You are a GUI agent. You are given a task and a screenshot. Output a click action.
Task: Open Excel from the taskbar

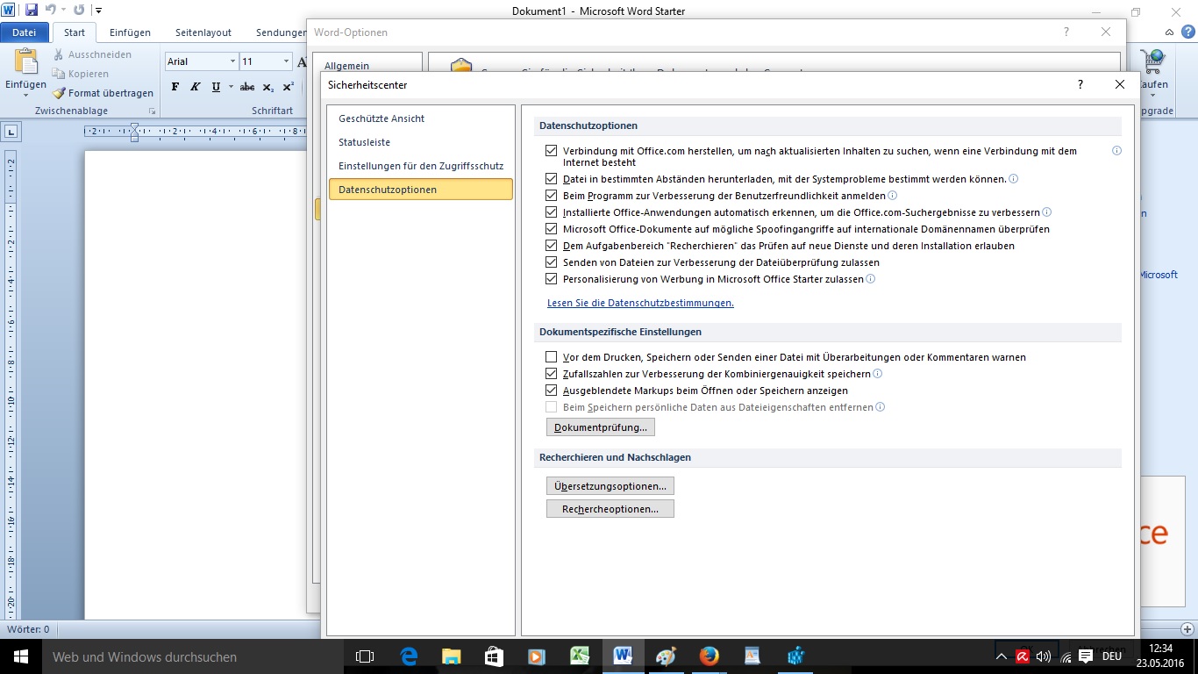coord(580,656)
